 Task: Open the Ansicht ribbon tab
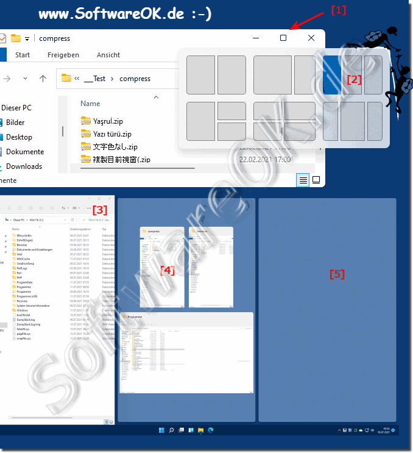point(108,55)
